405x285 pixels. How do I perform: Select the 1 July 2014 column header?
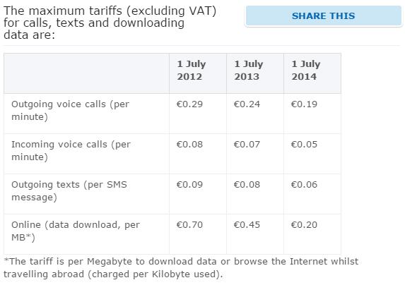click(312, 73)
